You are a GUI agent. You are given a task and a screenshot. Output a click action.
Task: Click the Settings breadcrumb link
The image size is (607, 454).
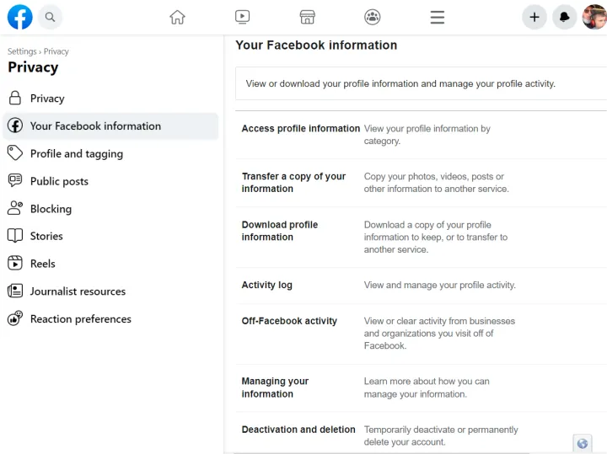[x=22, y=51]
